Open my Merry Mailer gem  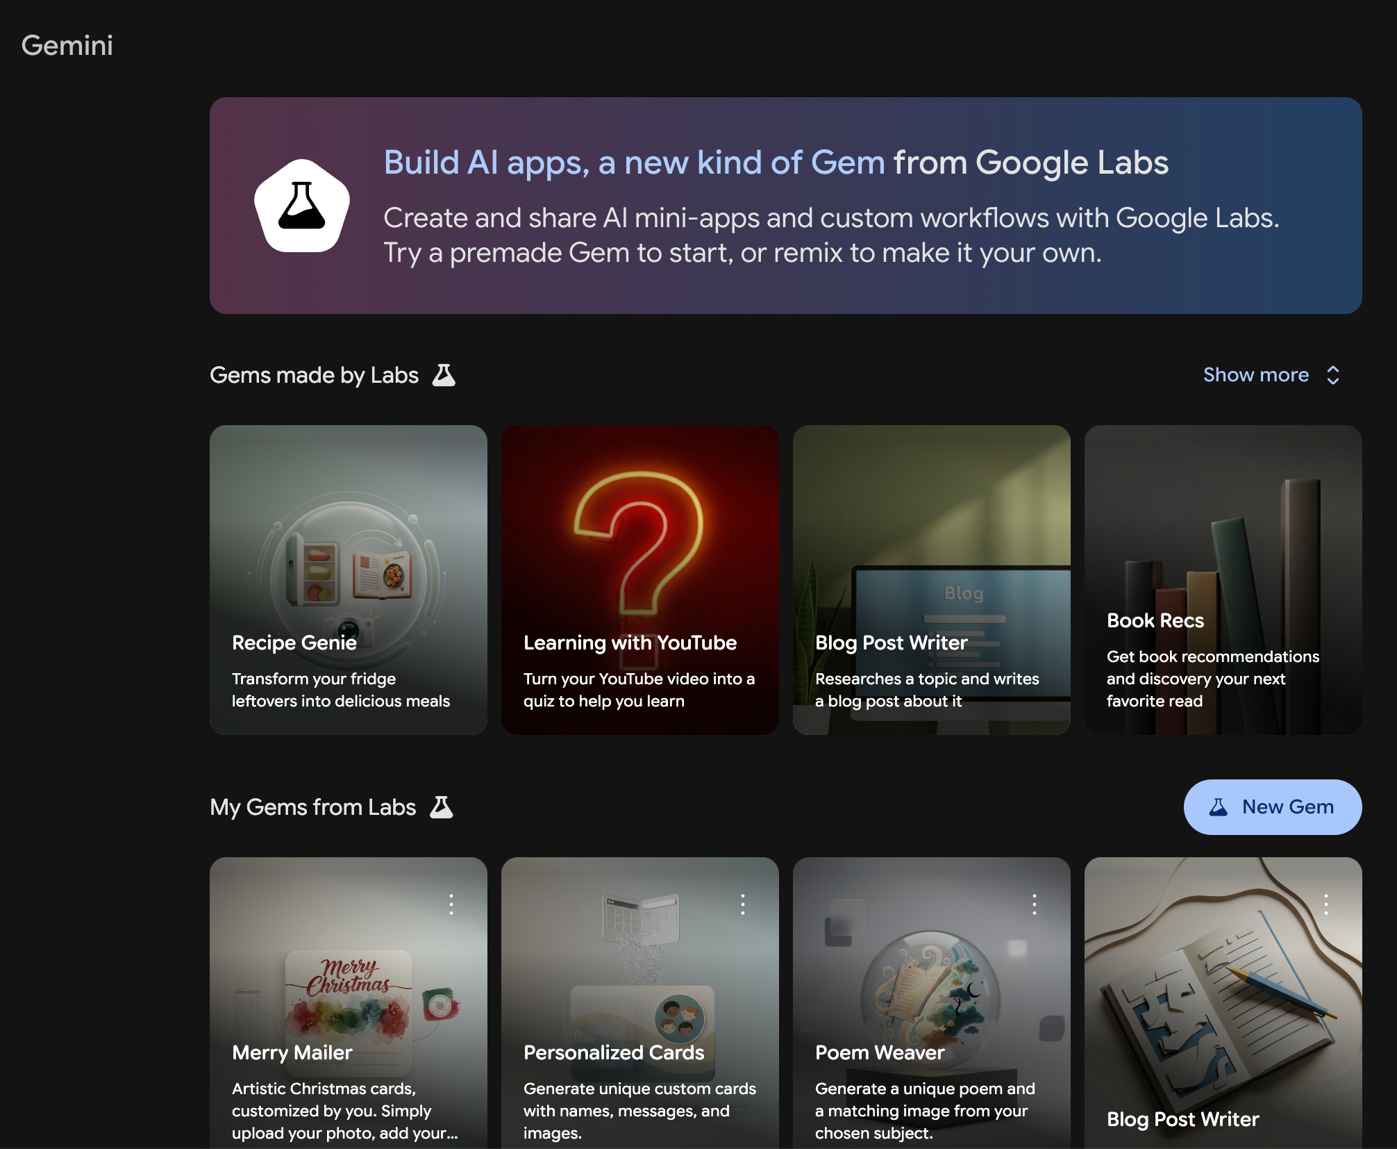pyautogui.click(x=349, y=1007)
